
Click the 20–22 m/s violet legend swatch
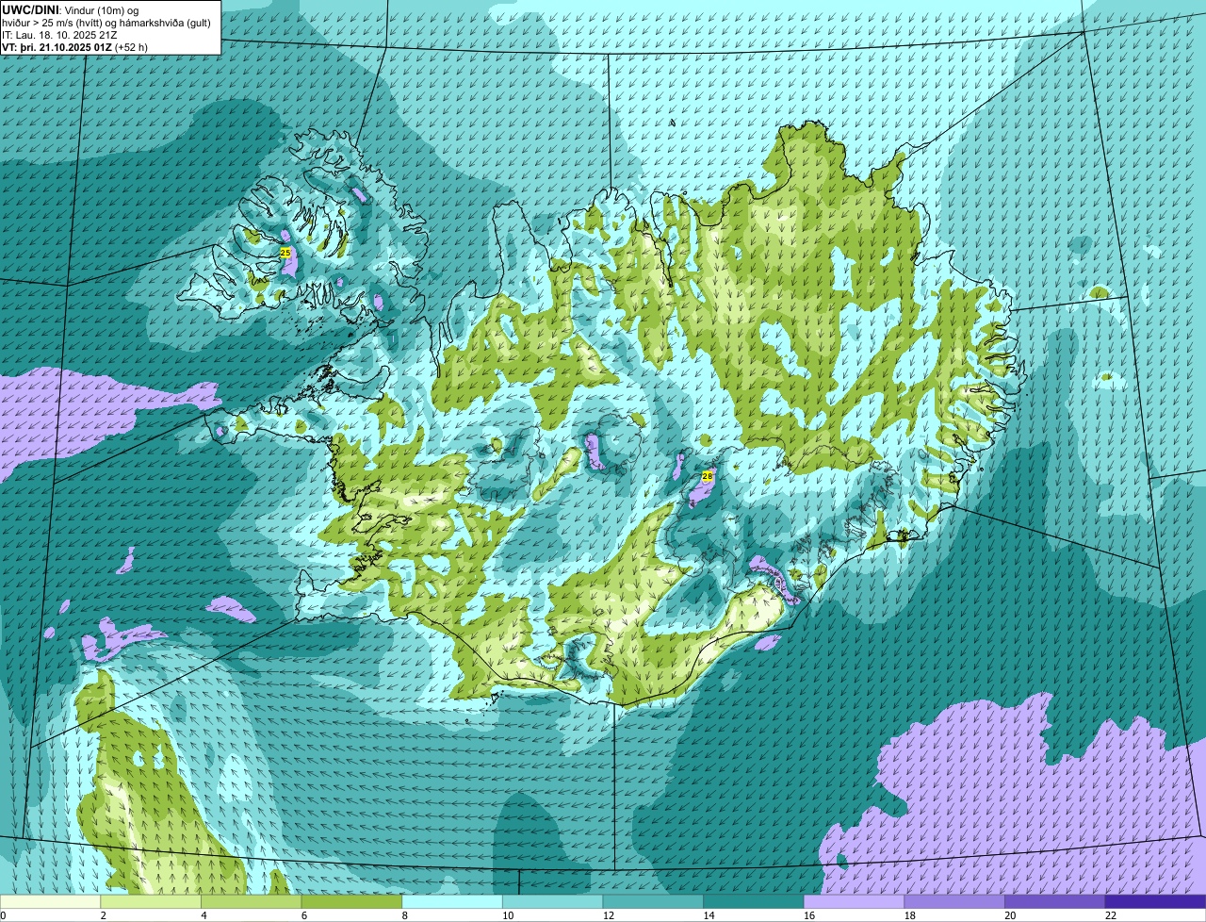(x=1055, y=902)
